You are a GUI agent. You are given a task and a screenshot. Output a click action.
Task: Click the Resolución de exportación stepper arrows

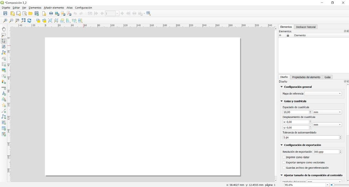pyautogui.click(x=340, y=152)
